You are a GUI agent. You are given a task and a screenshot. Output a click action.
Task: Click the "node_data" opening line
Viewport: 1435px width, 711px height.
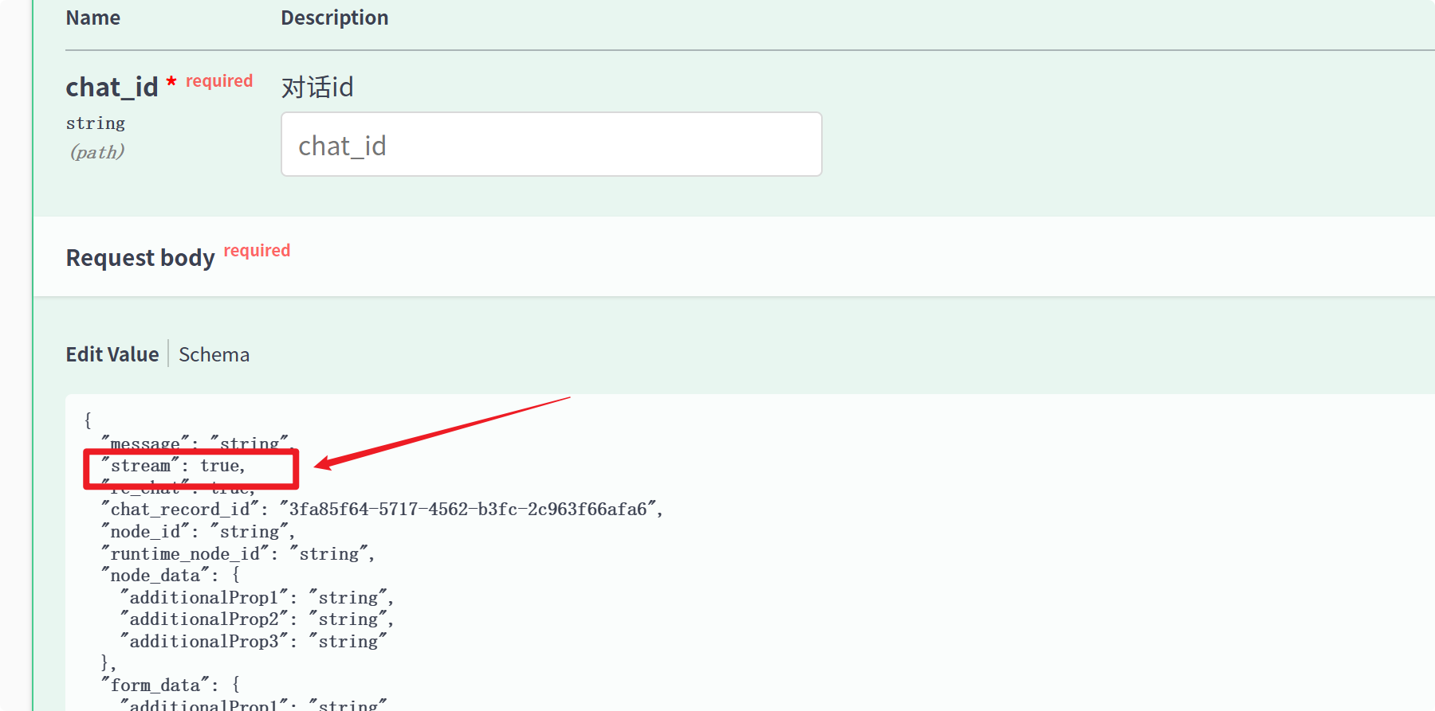pos(170,576)
